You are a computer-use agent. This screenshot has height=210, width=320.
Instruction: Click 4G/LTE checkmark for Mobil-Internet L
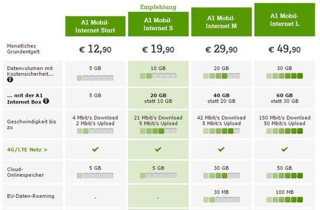coord(285,149)
